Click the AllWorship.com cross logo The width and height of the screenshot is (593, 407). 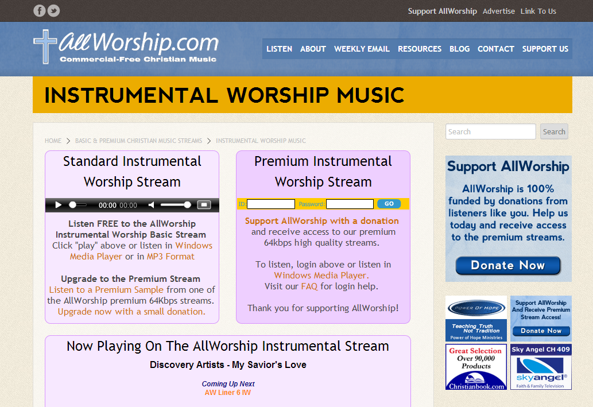(126, 47)
